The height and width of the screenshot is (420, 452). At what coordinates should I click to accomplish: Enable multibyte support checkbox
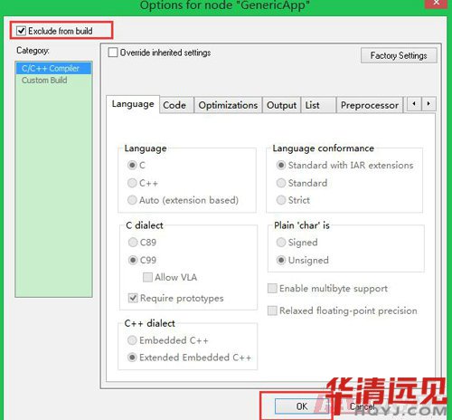coord(272,288)
